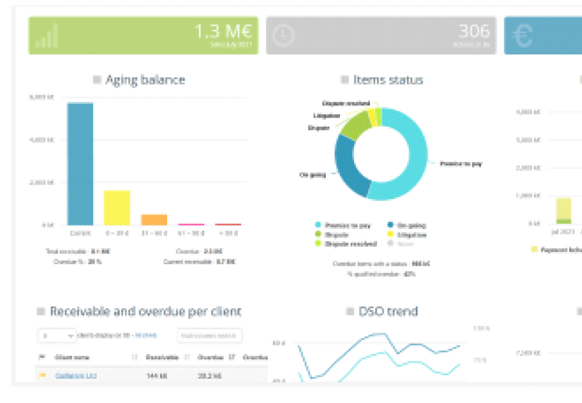Sort table by Receivable column
The image size is (582, 403).
pos(162,357)
